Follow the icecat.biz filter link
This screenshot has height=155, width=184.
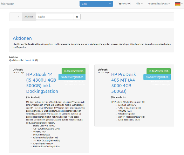point(30,60)
